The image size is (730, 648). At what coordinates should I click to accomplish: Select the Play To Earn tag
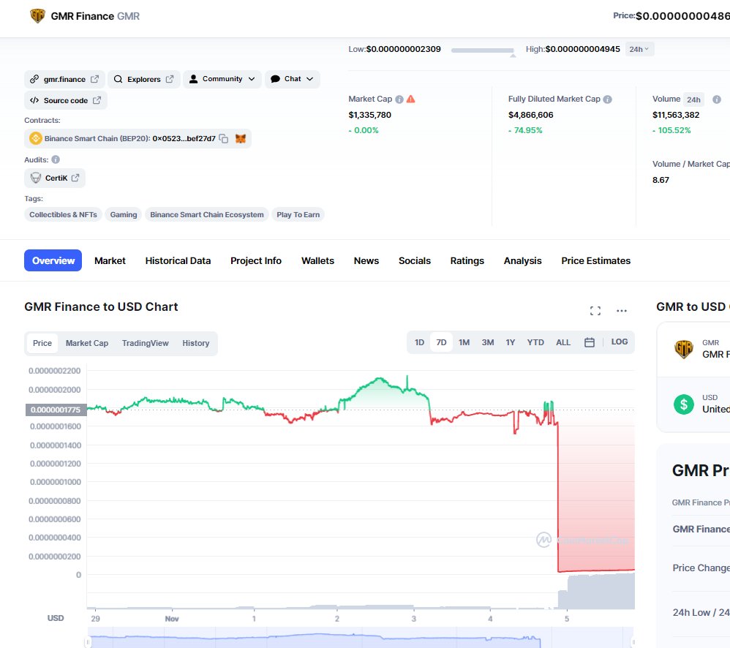point(298,214)
